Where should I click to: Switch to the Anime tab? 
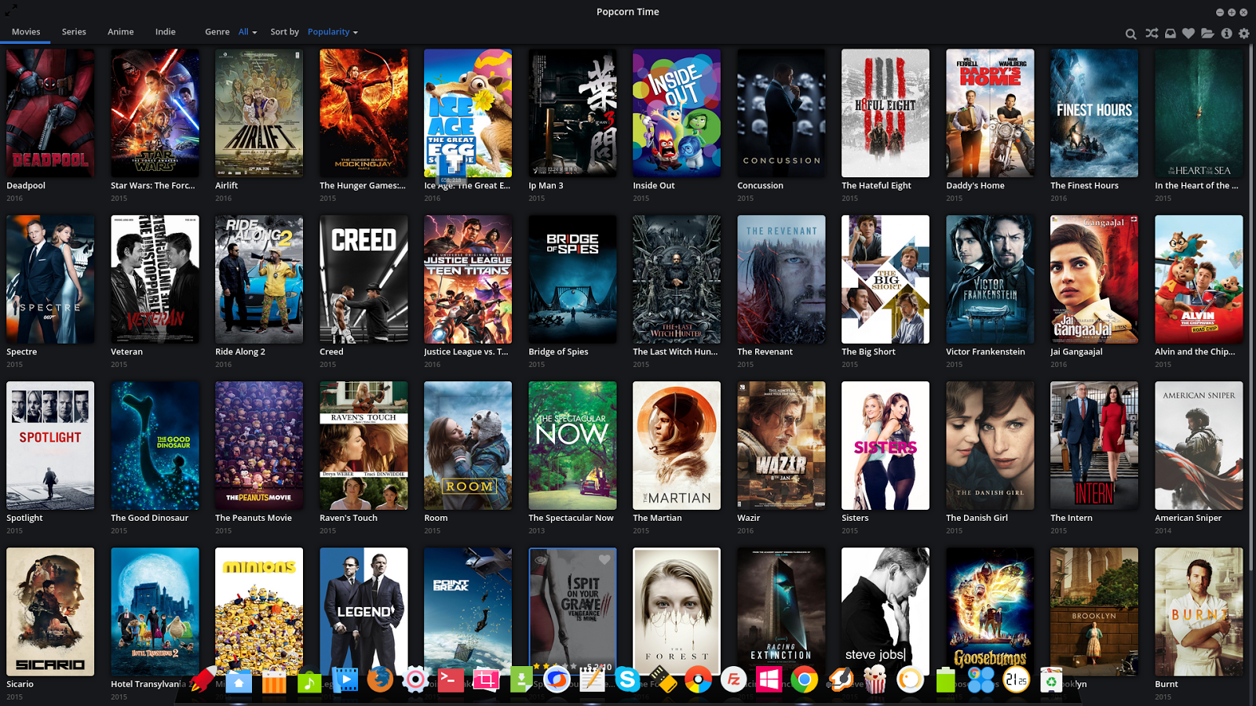(x=120, y=31)
